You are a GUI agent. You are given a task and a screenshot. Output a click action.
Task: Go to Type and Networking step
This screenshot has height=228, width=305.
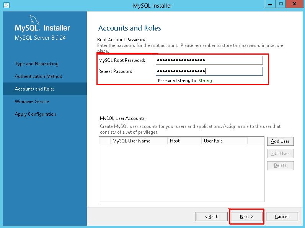[x=37, y=64]
